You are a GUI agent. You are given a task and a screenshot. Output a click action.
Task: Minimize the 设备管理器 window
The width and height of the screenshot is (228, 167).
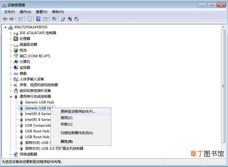[202, 5]
